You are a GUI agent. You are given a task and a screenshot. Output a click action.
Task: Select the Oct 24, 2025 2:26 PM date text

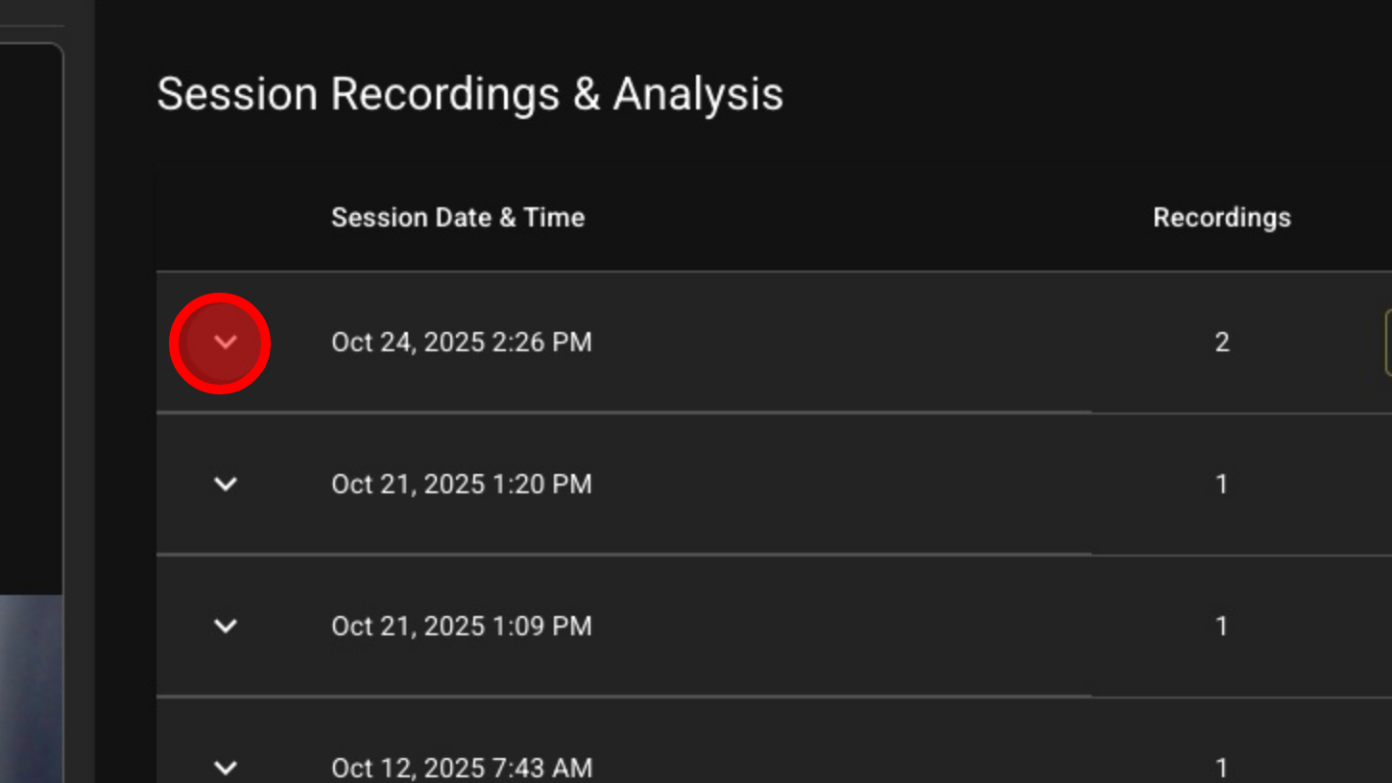tap(461, 343)
